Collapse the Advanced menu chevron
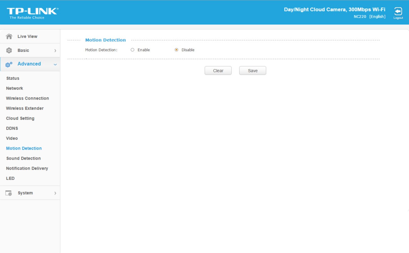The width and height of the screenshot is (409, 253). pyautogui.click(x=55, y=65)
